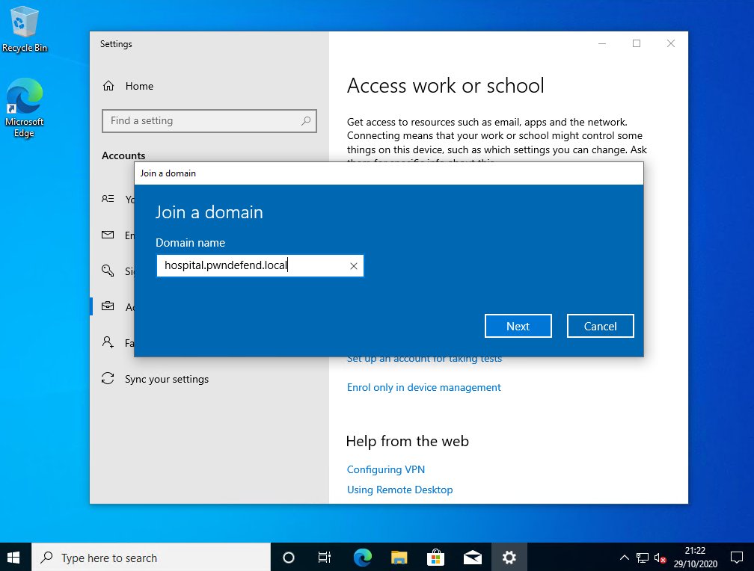754x571 pixels.
Task: Close the Settings window
Action: coord(671,43)
